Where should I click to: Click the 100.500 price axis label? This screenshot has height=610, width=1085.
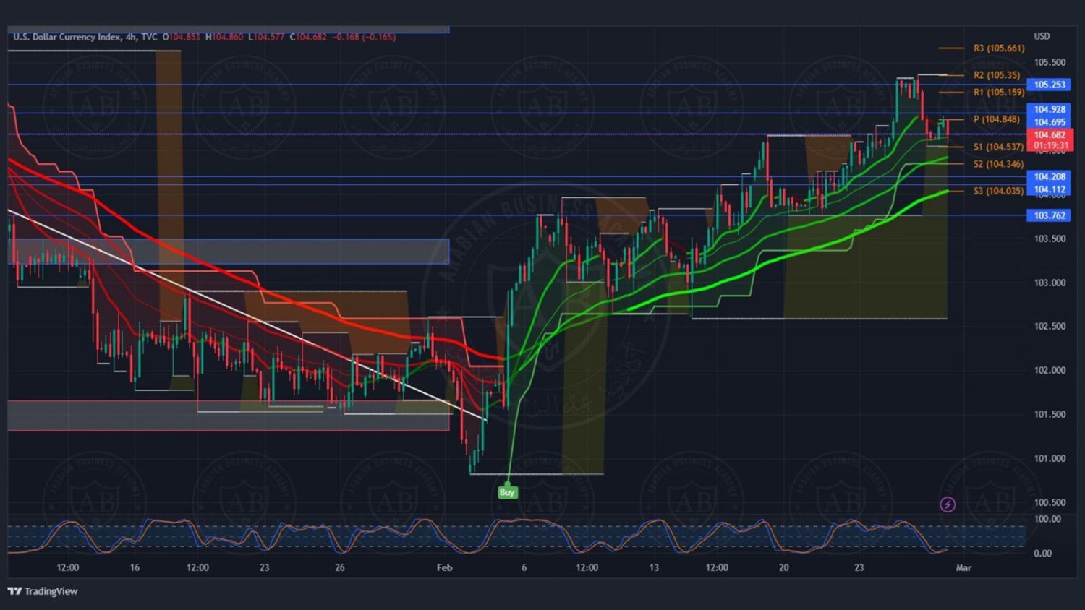pyautogui.click(x=1050, y=503)
